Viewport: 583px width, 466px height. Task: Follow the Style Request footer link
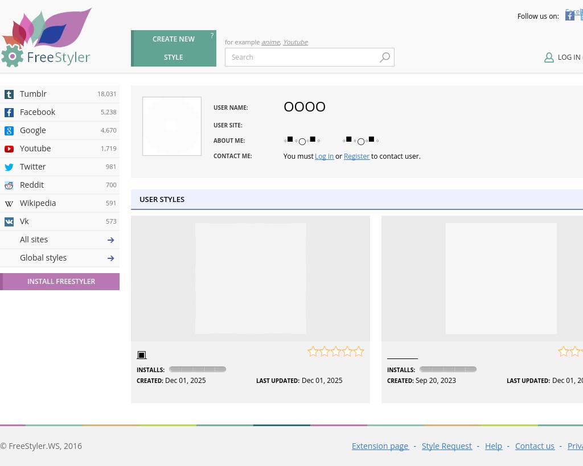pos(446,446)
